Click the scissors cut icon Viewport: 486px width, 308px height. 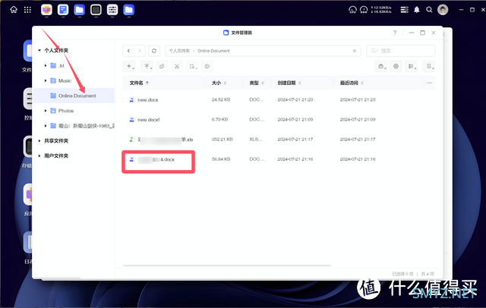click(x=177, y=66)
